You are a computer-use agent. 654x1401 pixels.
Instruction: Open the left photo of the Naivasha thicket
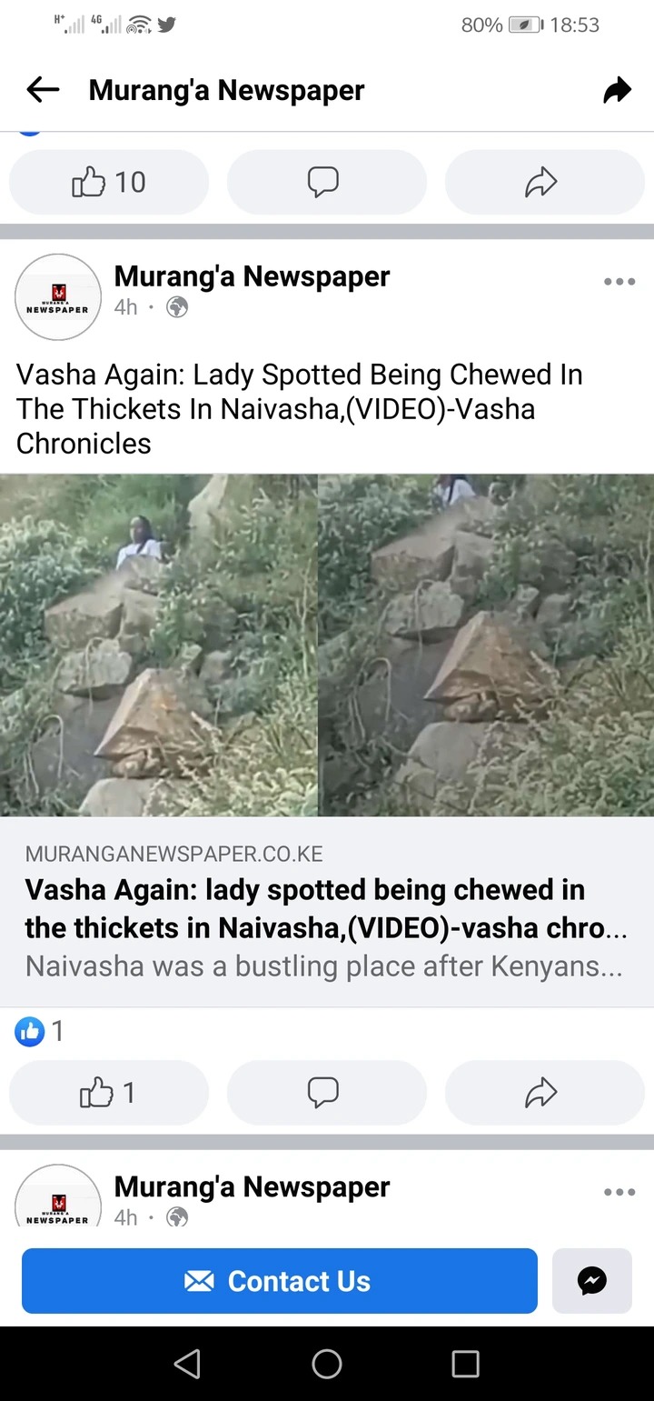(x=159, y=645)
